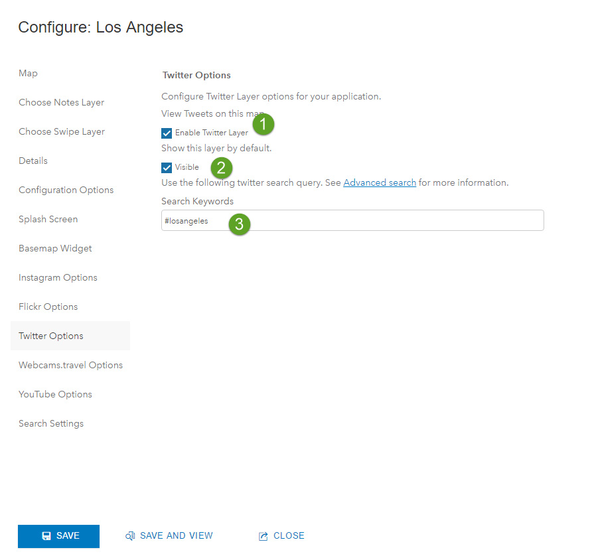Go to Choose Swipe Layer section

(62, 131)
